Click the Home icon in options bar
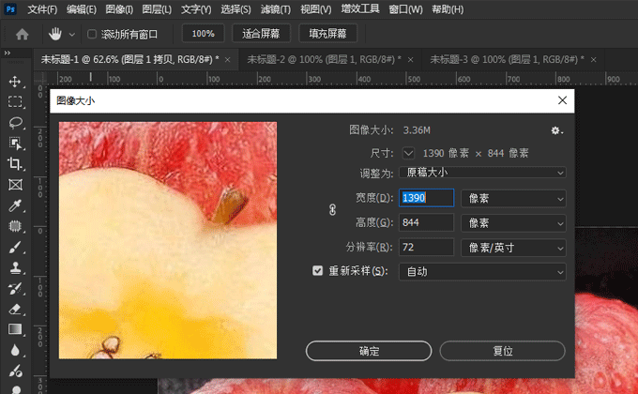This screenshot has width=638, height=394. pyautogui.click(x=23, y=34)
